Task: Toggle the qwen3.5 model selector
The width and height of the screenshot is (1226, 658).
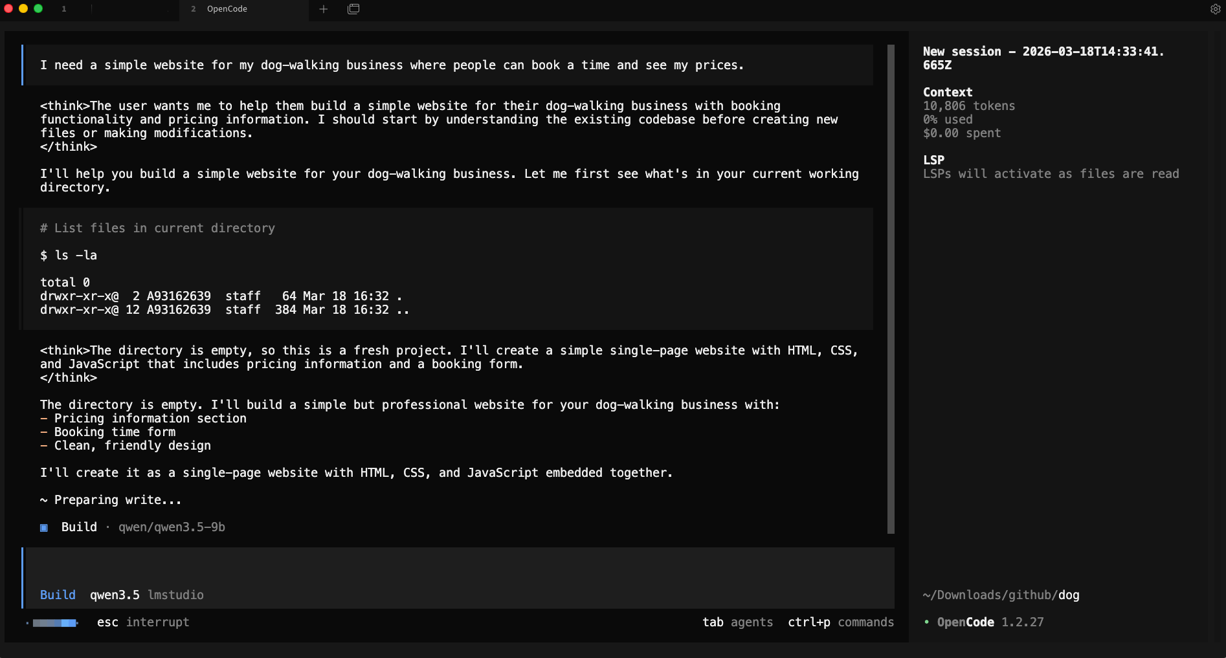Action: pyautogui.click(x=115, y=595)
